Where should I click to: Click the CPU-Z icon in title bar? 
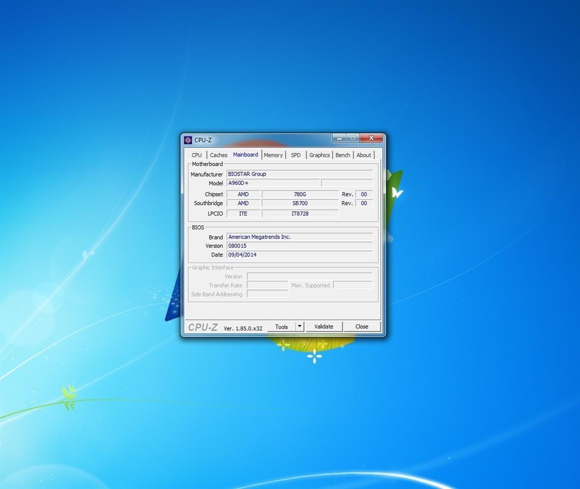point(188,140)
